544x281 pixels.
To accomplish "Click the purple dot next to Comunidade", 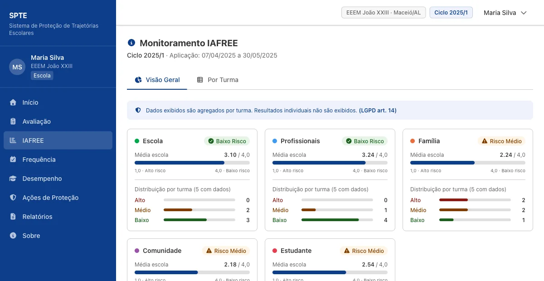I will coord(137,251).
